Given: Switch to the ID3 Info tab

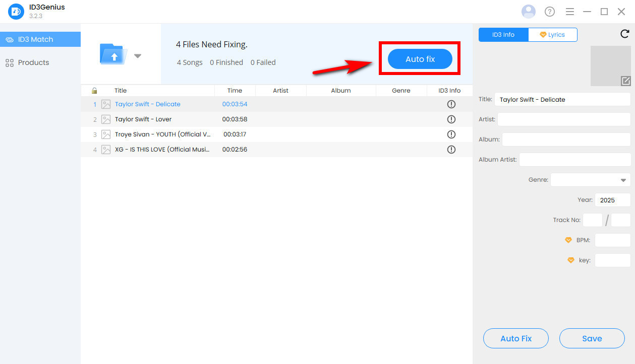Looking at the screenshot, I should pyautogui.click(x=503, y=35).
